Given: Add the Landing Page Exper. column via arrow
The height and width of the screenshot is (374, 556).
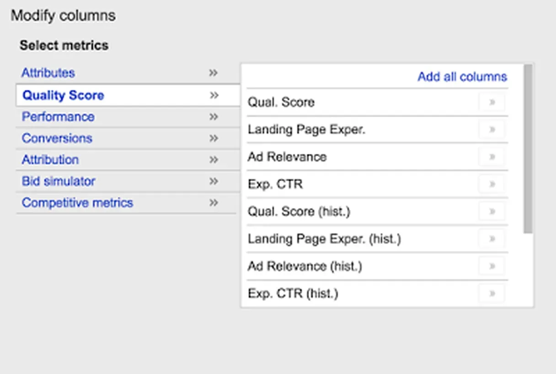Looking at the screenshot, I should point(492,130).
